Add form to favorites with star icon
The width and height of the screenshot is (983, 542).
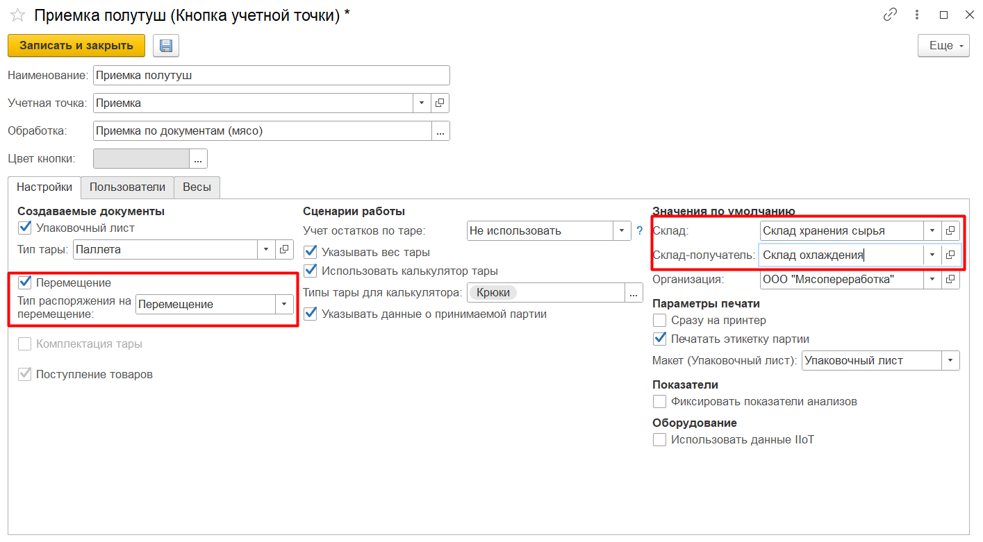coord(17,15)
